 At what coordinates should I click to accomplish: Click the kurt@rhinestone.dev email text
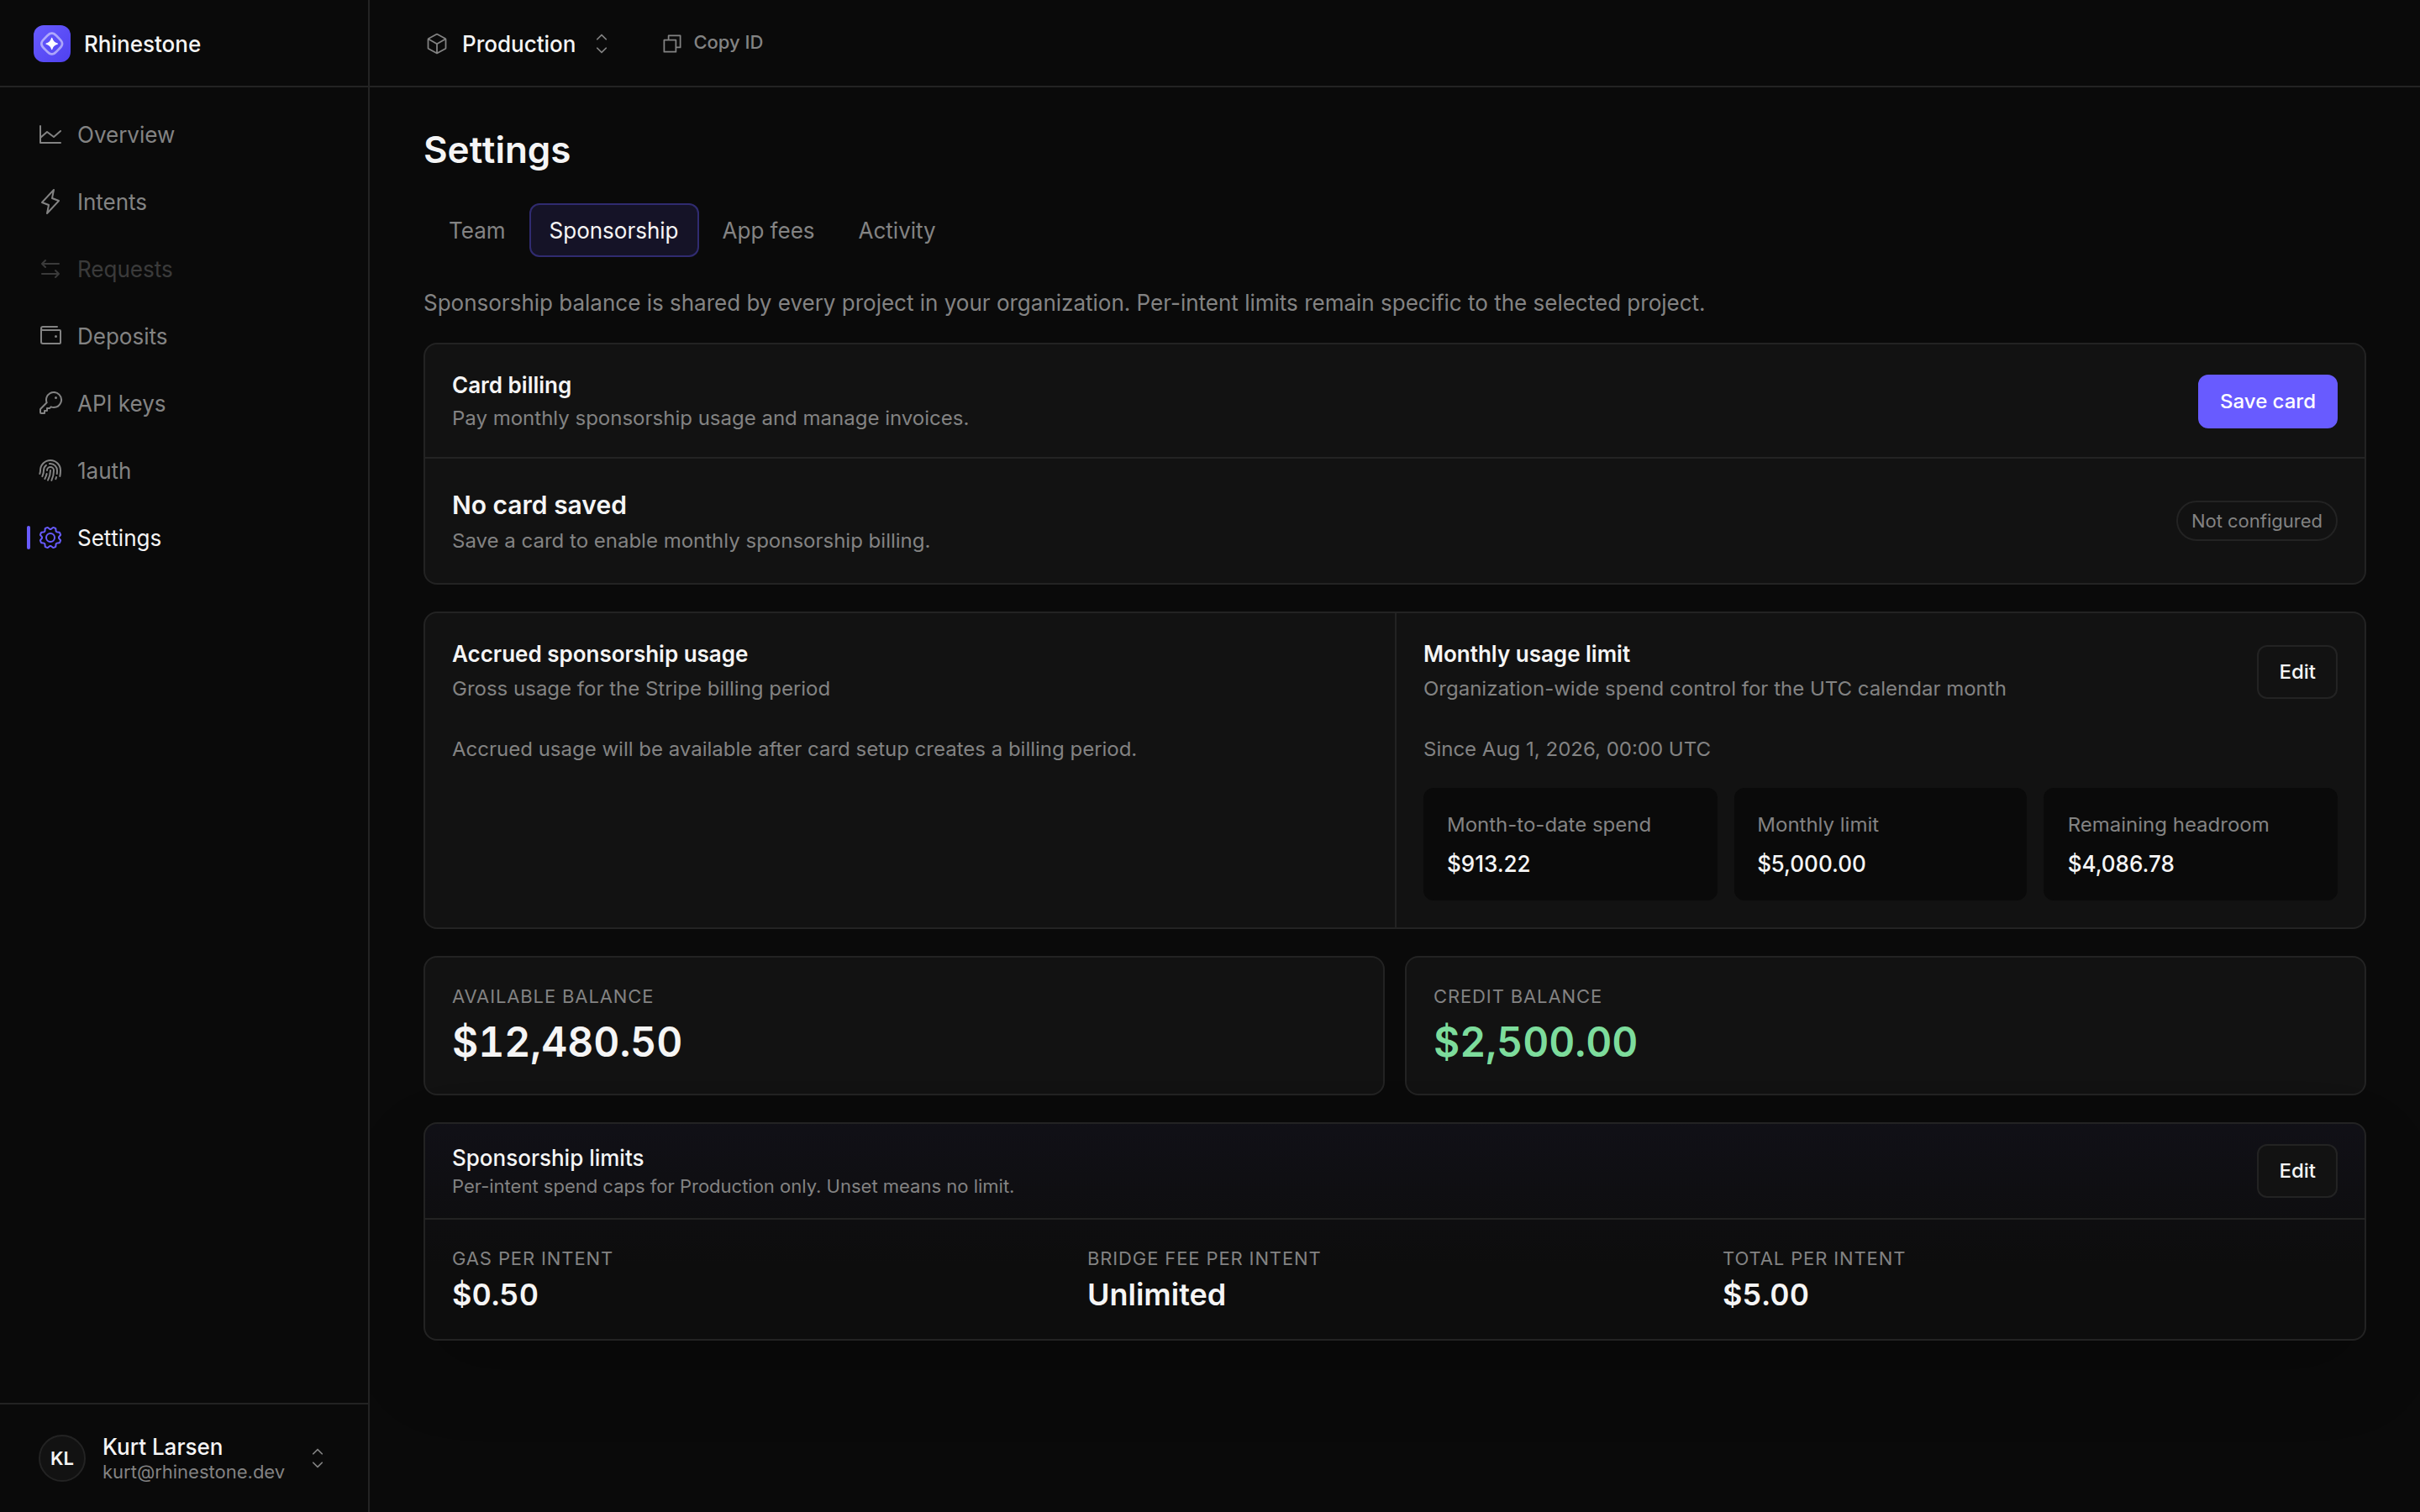(193, 1472)
